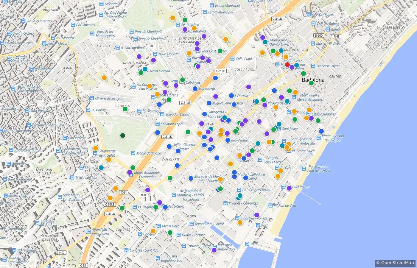Viewport: 417px width, 268px height.
Task: Click the Sicília - Florència bus stop icon
Action: tap(24, 21)
